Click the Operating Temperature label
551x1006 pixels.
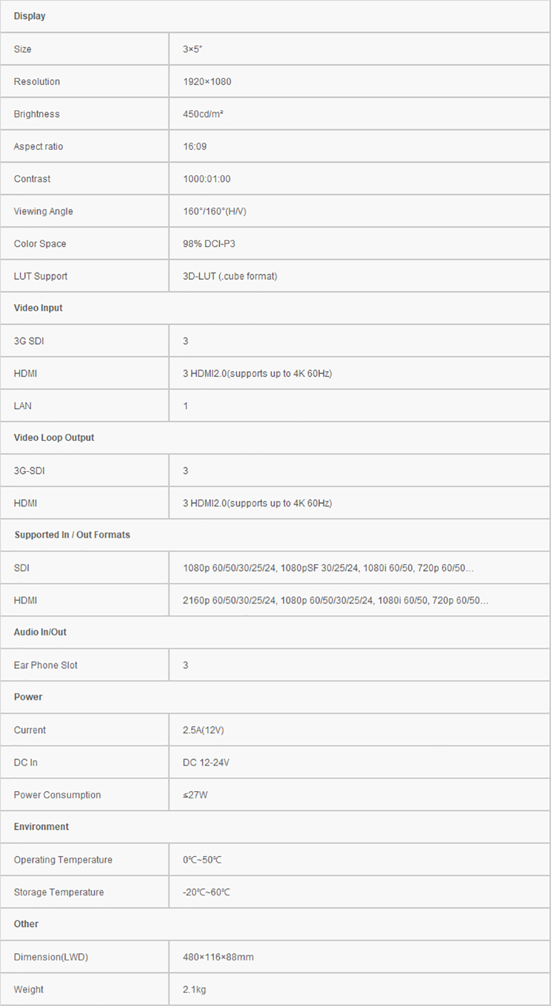63,860
